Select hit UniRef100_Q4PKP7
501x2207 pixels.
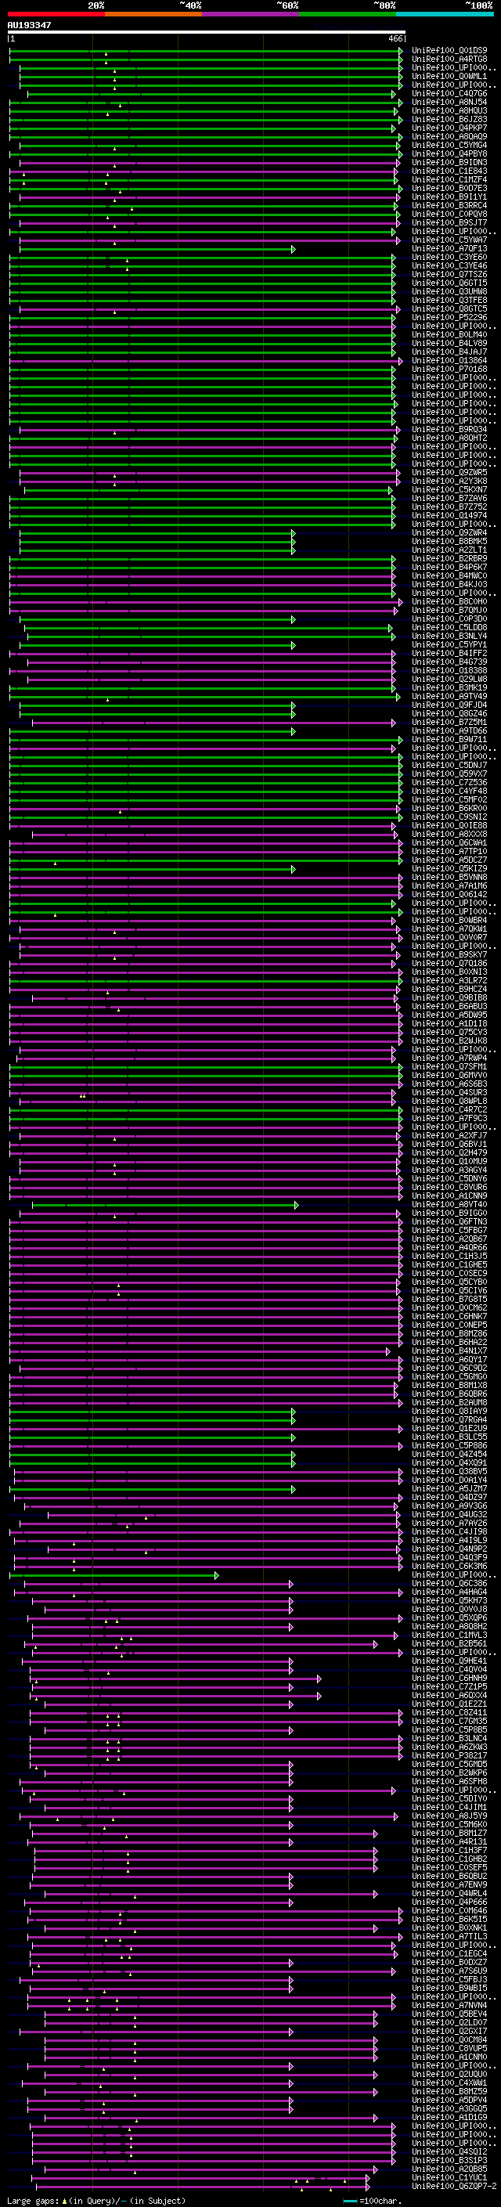click(449, 128)
